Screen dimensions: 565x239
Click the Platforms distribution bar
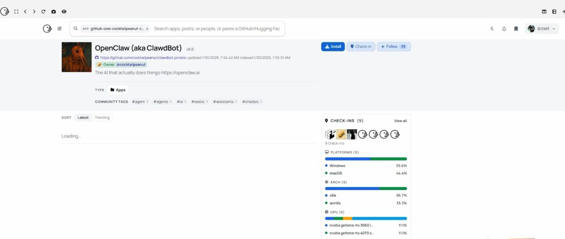[366, 158]
